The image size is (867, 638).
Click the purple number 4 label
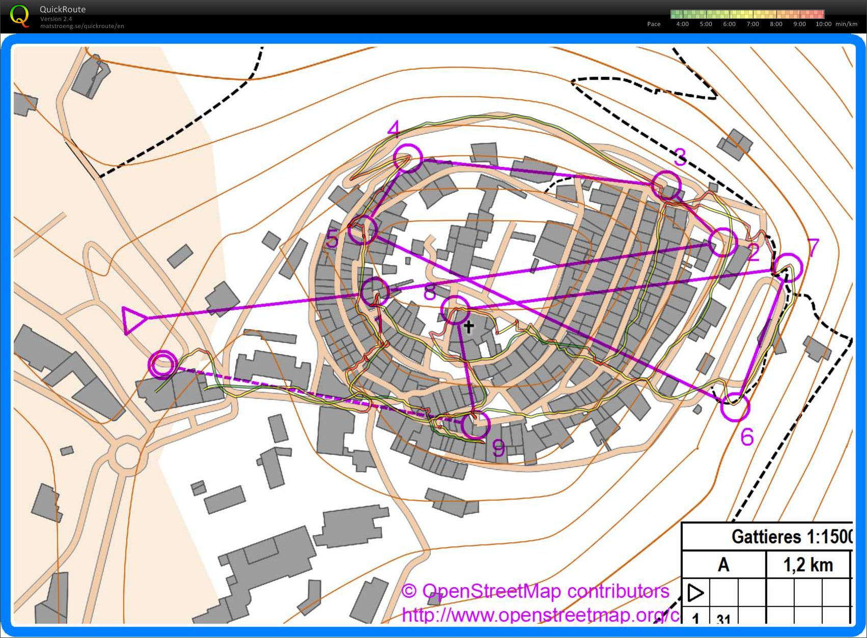[394, 130]
